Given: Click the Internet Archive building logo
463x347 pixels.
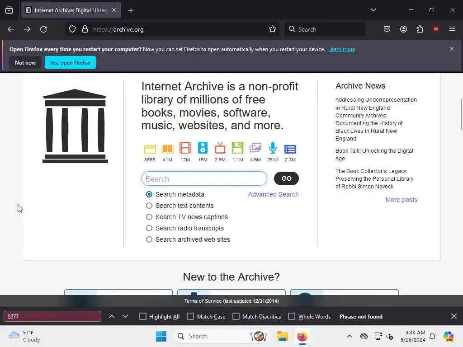Looking at the screenshot, I should 75,126.
